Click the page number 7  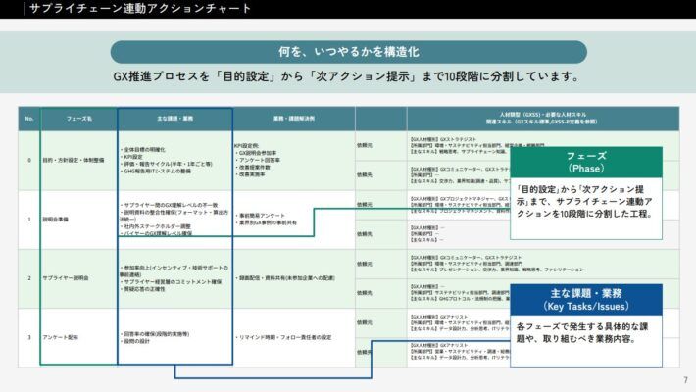684,381
